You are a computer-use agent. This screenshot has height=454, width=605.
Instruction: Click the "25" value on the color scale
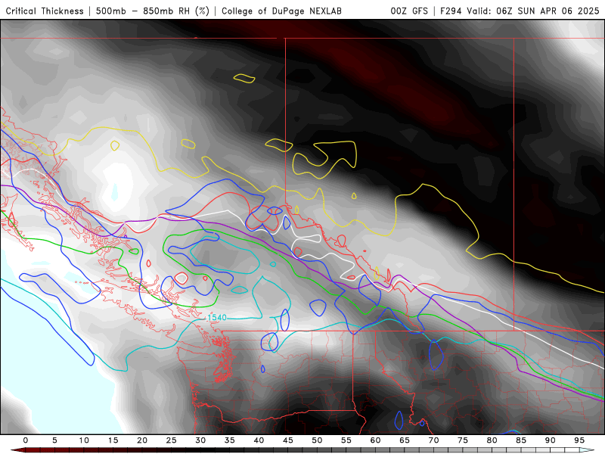172,440
